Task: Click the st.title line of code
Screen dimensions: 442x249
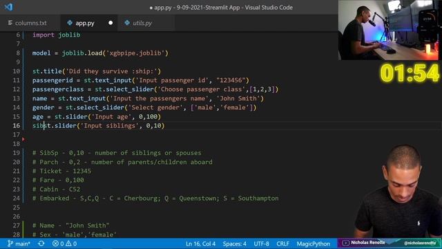Action: (x=97, y=71)
